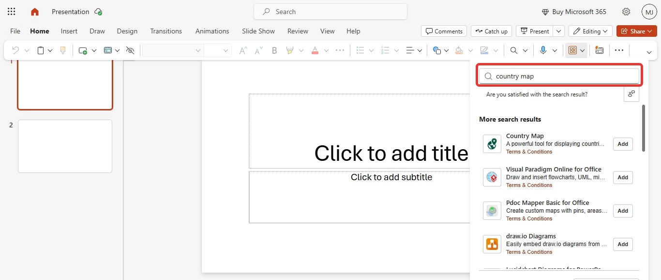Click the Hide Slide eye icon
661x280 pixels.
pyautogui.click(x=130, y=50)
